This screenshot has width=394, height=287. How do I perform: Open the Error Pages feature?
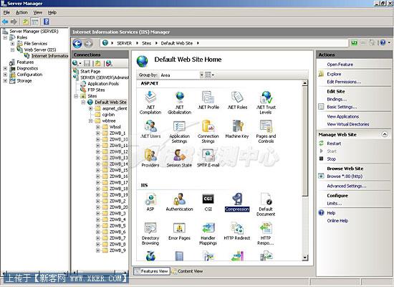point(179,231)
